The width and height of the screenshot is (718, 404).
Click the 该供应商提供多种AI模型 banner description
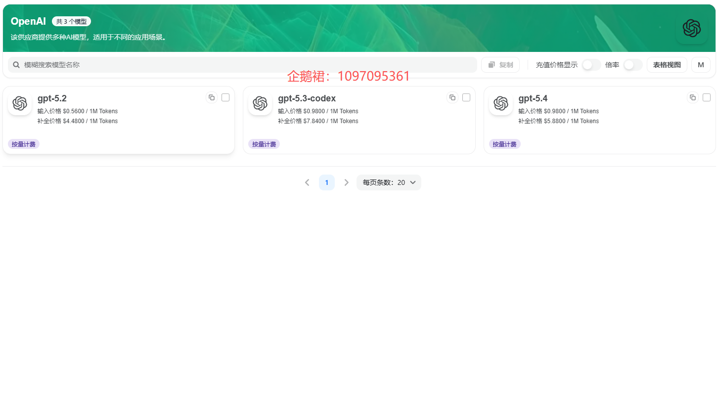tap(89, 37)
